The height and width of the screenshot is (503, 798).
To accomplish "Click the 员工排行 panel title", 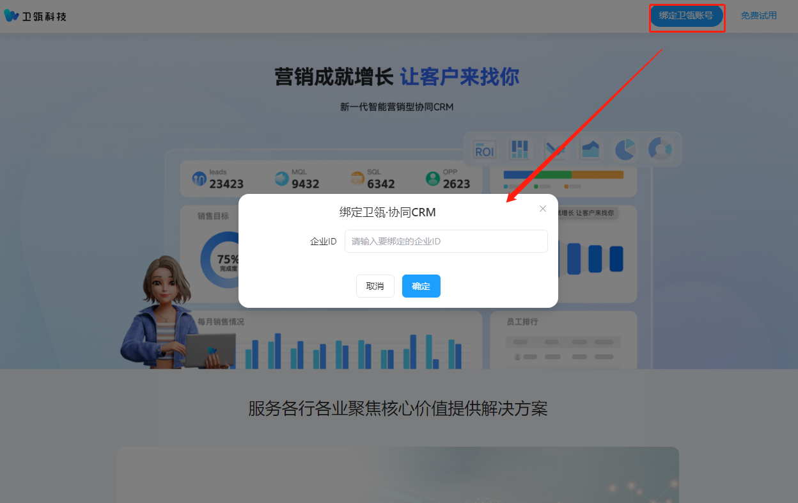I will tap(522, 322).
